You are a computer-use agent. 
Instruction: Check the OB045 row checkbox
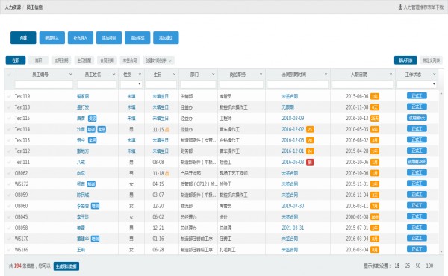coord(9,217)
